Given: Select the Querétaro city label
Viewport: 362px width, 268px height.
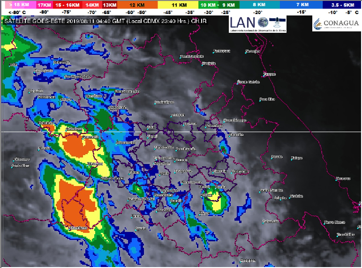Looking at the screenshot, I should tap(94, 96).
